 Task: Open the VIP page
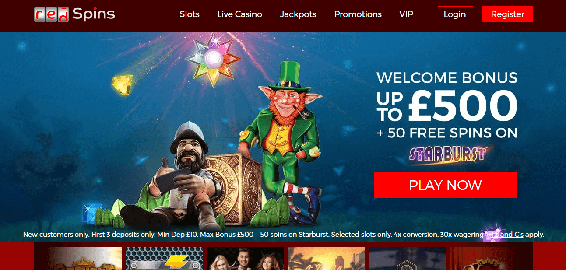point(406,14)
